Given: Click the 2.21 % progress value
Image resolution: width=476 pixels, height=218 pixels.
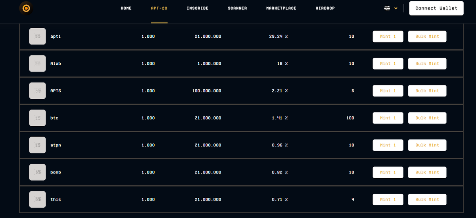Looking at the screenshot, I should coord(280,91).
